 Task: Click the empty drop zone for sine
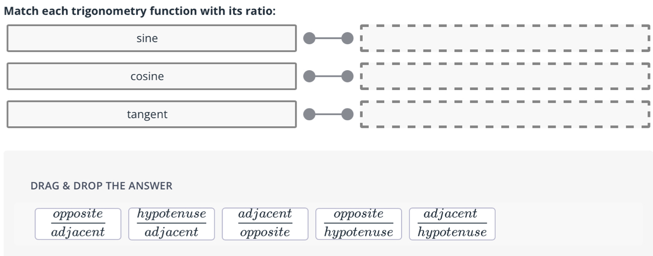[x=505, y=38]
